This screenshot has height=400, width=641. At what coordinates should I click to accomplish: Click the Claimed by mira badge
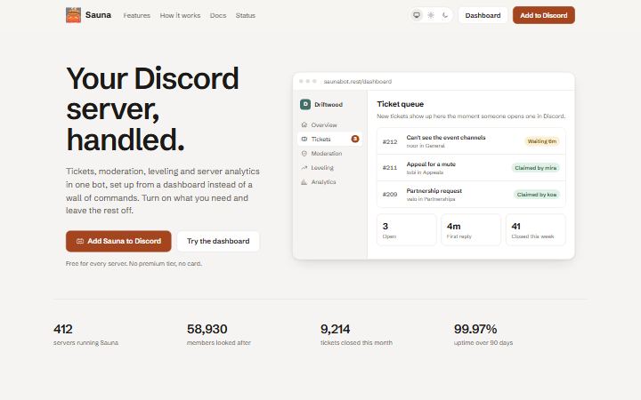(536, 168)
